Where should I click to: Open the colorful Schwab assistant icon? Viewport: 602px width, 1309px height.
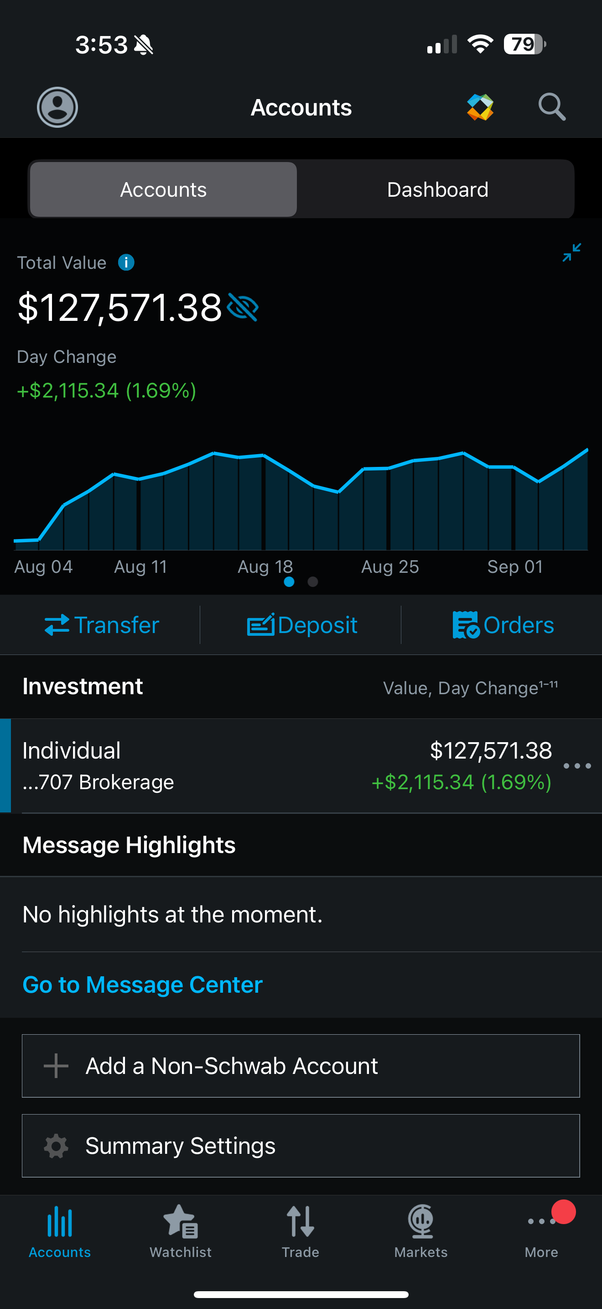tap(480, 107)
